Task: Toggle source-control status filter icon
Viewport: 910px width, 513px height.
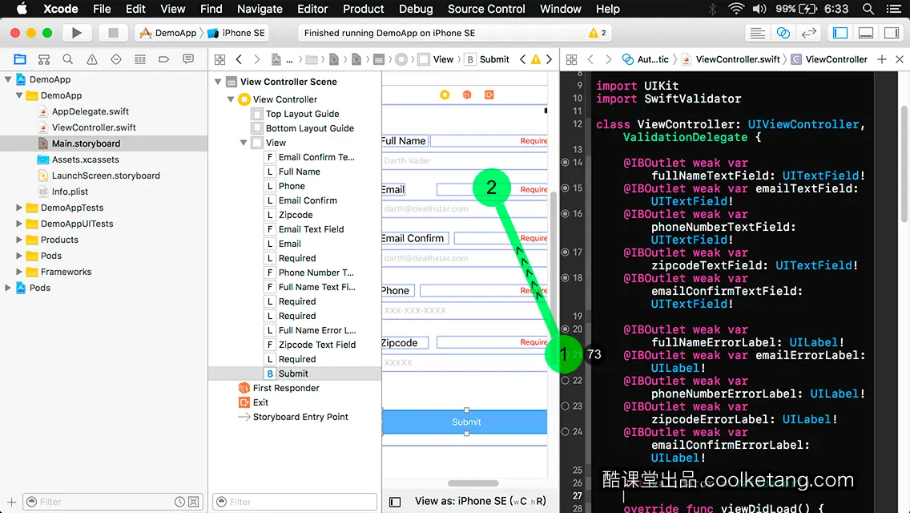Action: [194, 502]
